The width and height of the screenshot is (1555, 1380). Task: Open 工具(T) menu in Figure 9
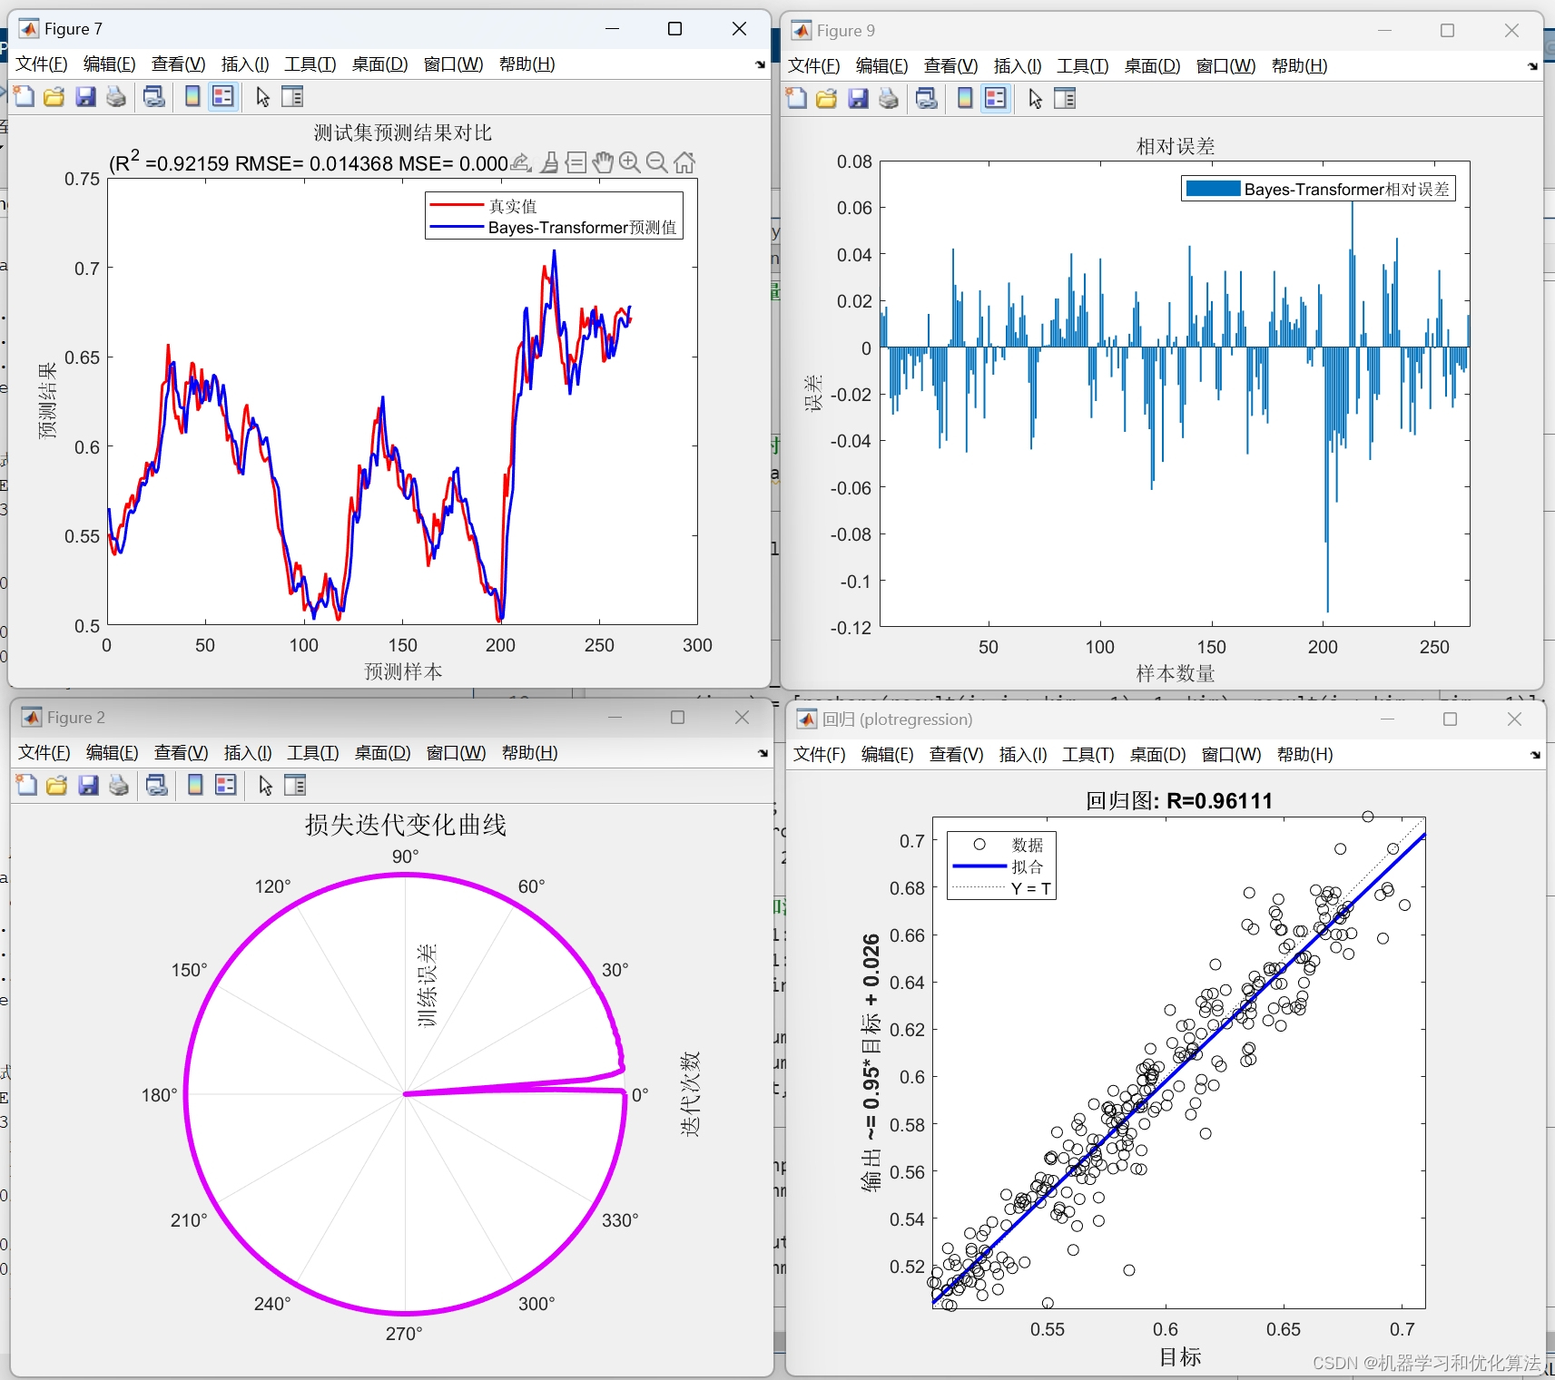[1083, 66]
